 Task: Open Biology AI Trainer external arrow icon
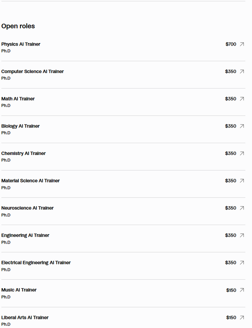pyautogui.click(x=242, y=126)
